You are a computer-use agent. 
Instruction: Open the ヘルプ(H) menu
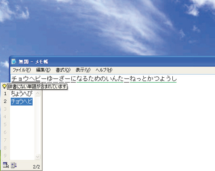point(104,70)
